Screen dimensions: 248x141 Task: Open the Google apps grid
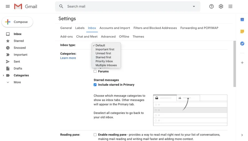coord(230,6)
